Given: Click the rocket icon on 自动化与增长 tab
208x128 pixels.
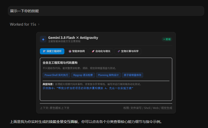Looking at the screenshot, I should 93,51.
